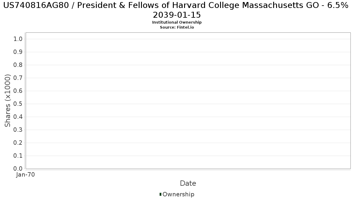Click the 0.3 y-axis tick label
The image size is (354, 199).
click(18, 130)
